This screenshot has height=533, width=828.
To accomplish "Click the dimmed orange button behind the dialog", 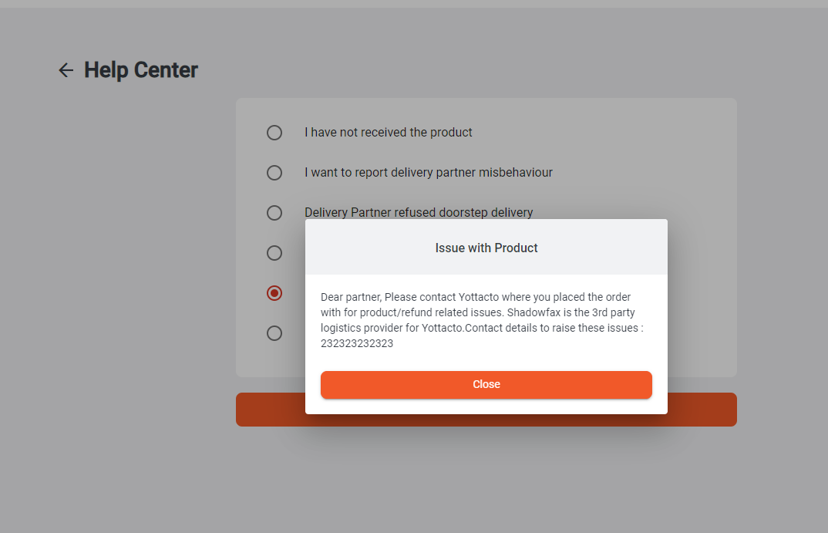I will pyautogui.click(x=702, y=410).
